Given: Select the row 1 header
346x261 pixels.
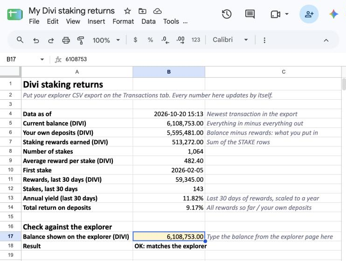Looking at the screenshot, I should pos(11,84).
